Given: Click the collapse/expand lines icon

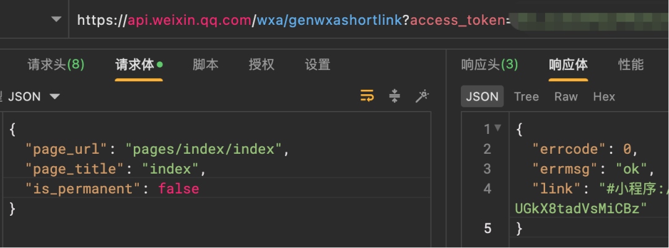Looking at the screenshot, I should pyautogui.click(x=395, y=96).
